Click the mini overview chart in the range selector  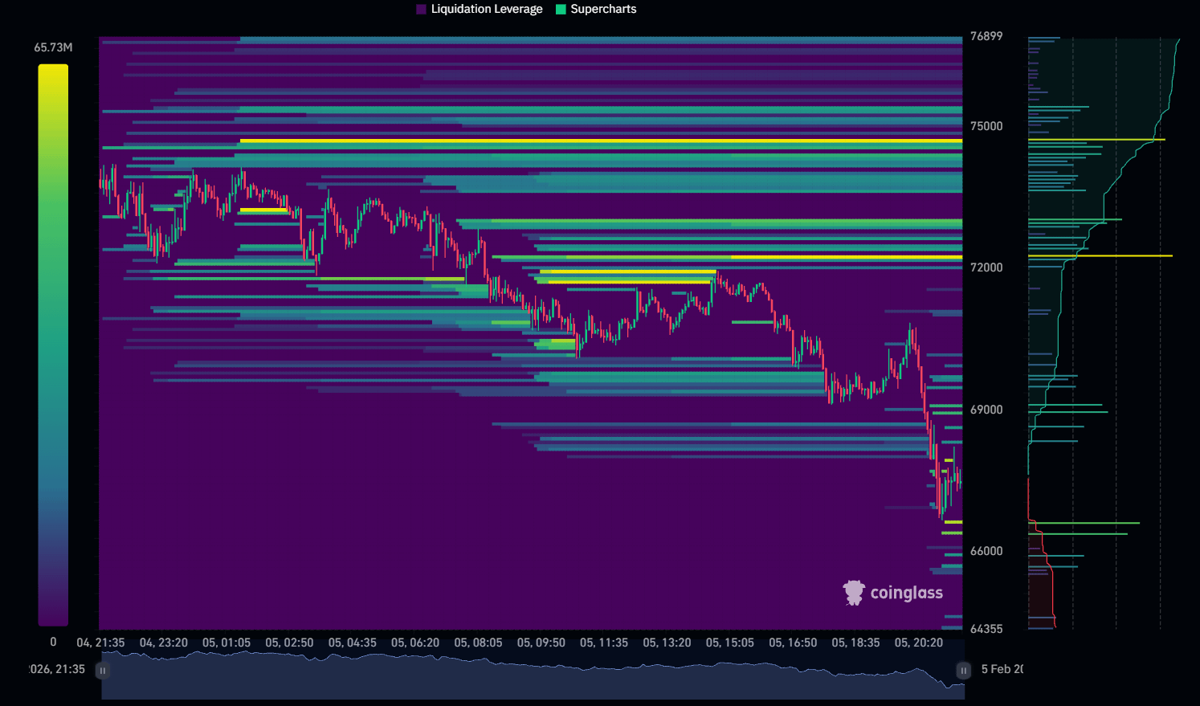[x=533, y=675]
